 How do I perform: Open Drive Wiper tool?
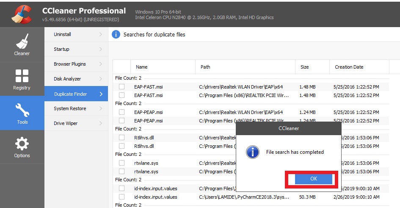pos(76,123)
